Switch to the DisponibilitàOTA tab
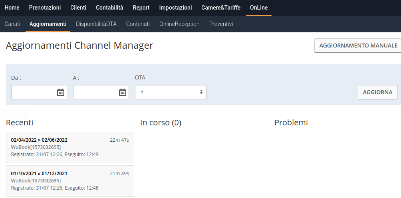Image resolution: width=401 pixels, height=198 pixels. 96,24
